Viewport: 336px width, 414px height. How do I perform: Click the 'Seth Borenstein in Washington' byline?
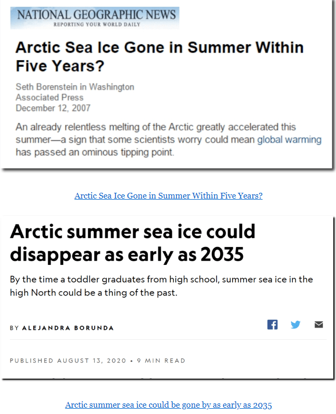coord(75,87)
